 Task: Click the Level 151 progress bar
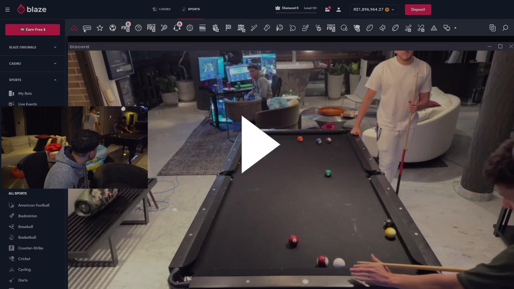pyautogui.click(x=296, y=12)
